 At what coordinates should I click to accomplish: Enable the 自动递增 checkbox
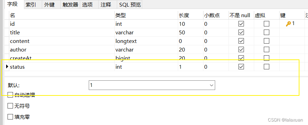tap(10, 95)
